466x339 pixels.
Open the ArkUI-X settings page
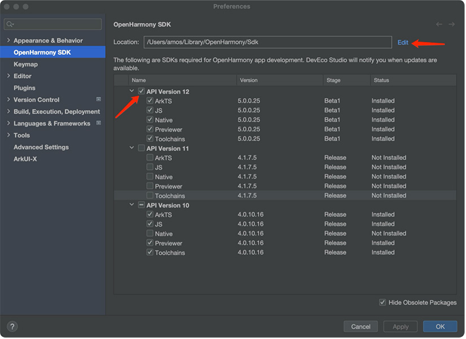(x=25, y=159)
